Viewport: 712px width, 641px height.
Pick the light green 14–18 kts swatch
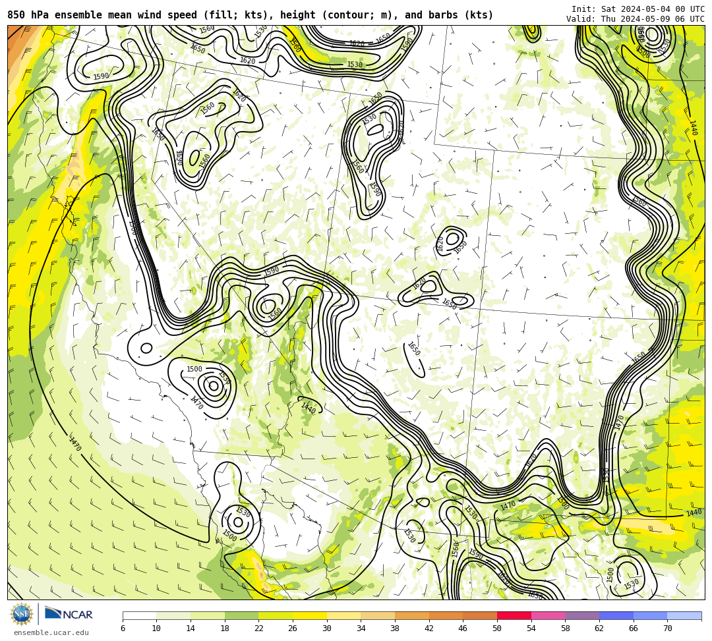208,615
